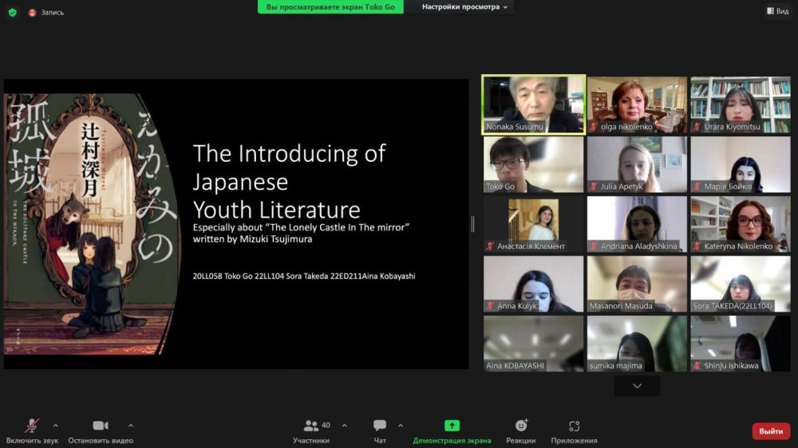Click the green screen-viewing banner for Toko Go
This screenshot has width=798, height=448.
[x=330, y=7]
